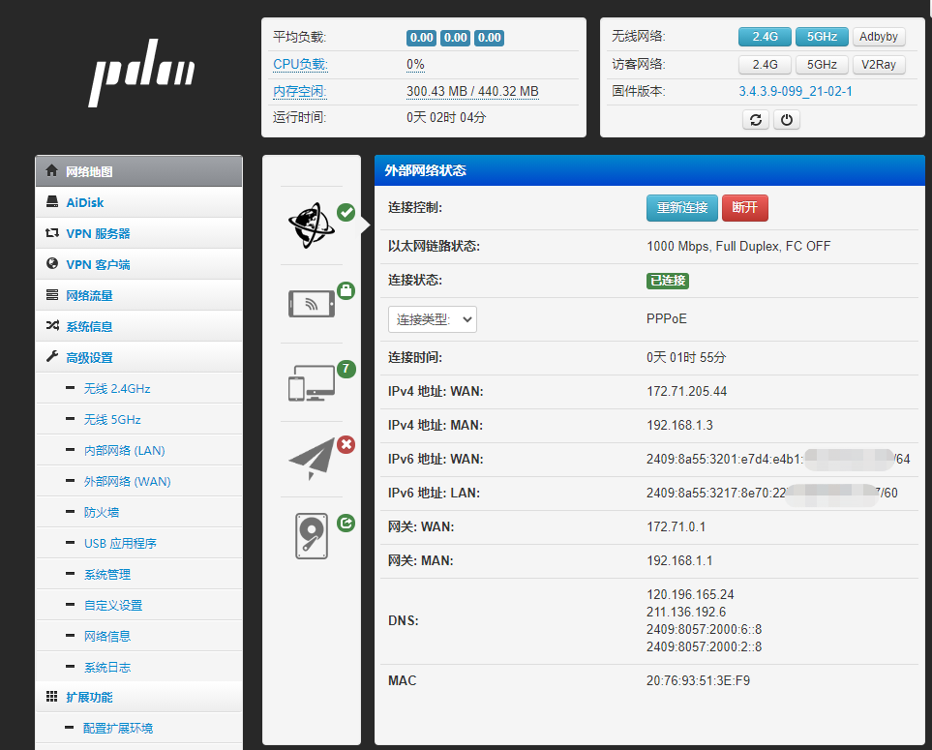Open the wireless router status icon
This screenshot has width=932, height=750.
311,304
